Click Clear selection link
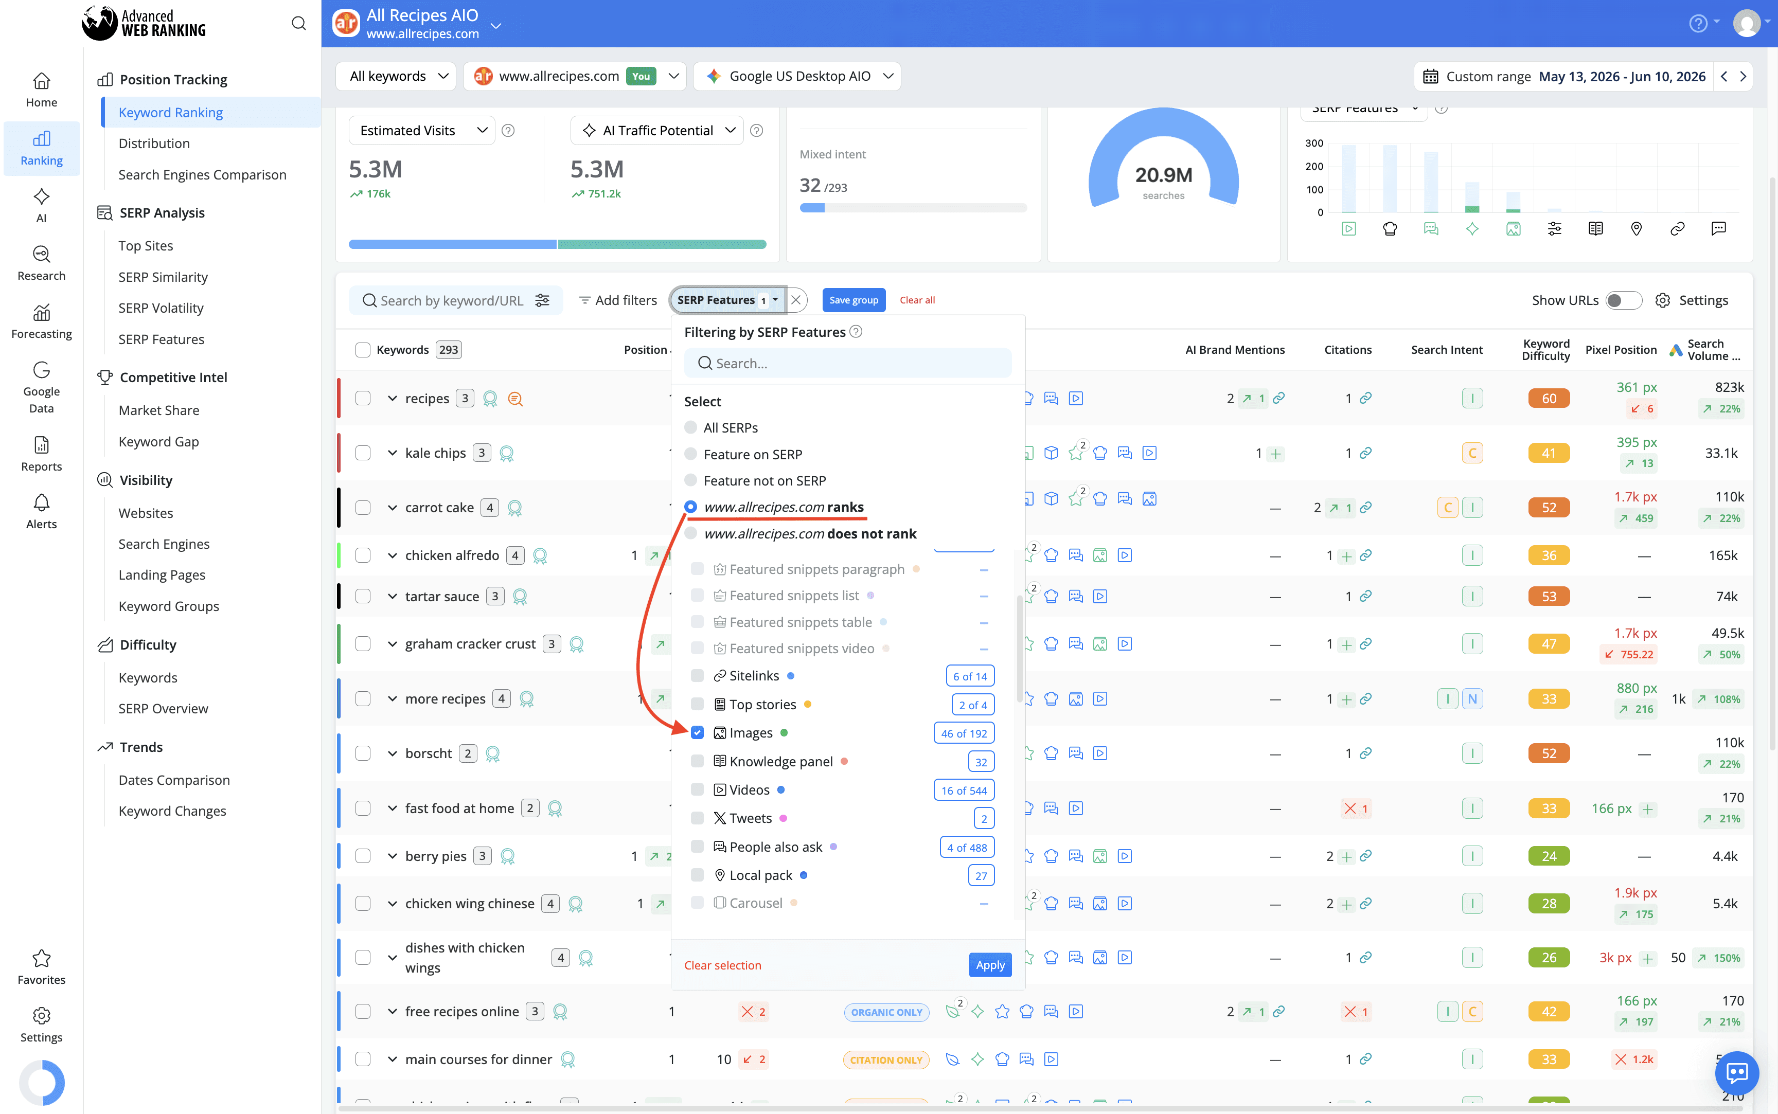1778x1114 pixels. [x=723, y=964]
